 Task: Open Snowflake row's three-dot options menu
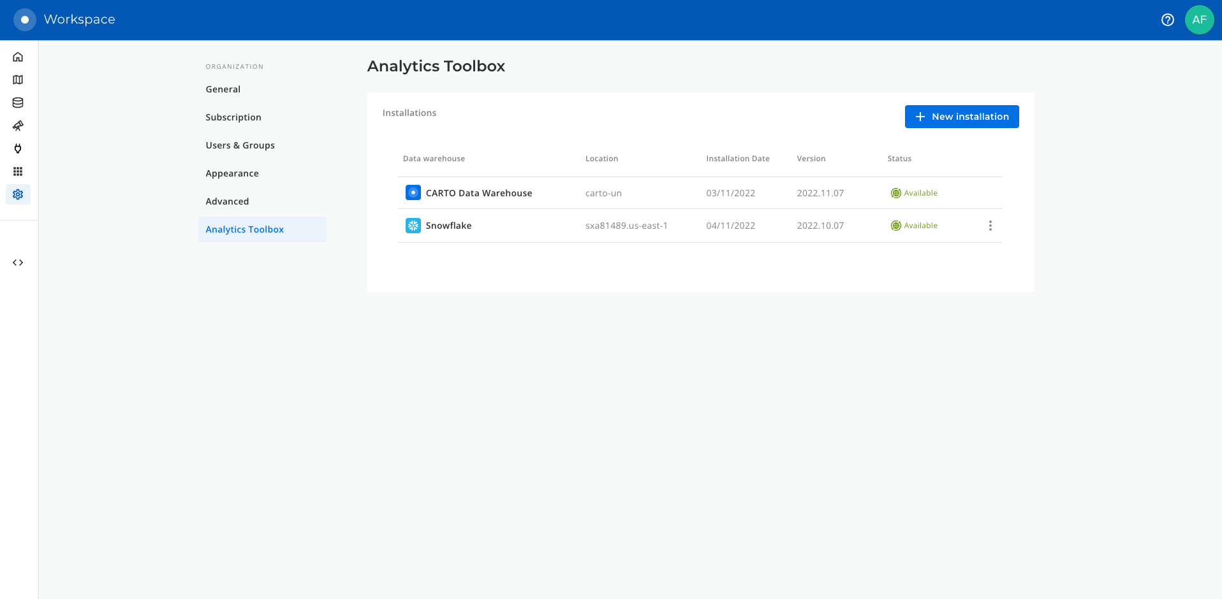coord(990,226)
